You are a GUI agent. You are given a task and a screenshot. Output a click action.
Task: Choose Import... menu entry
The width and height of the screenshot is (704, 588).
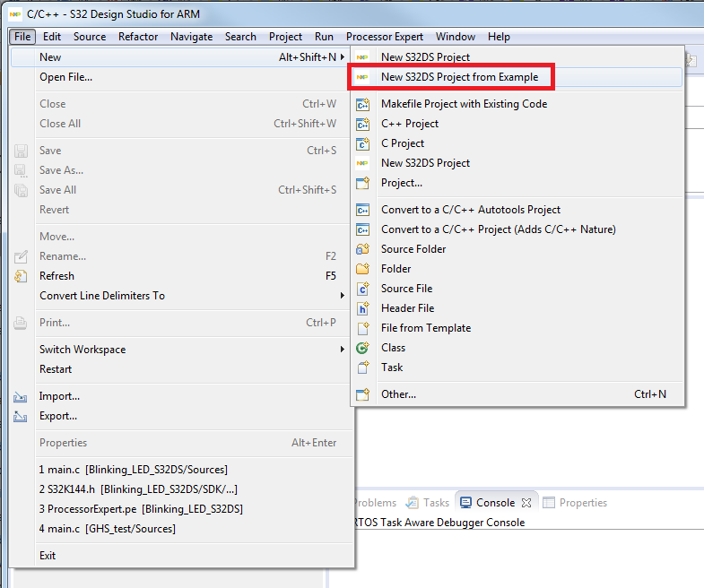tap(179, 396)
